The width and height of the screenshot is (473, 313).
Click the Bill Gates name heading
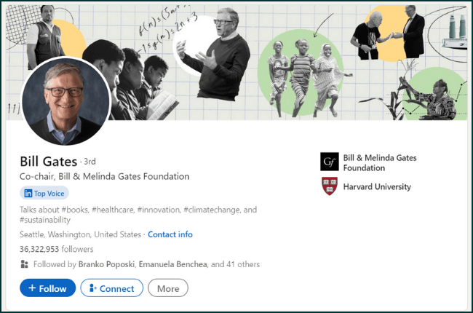click(x=49, y=160)
